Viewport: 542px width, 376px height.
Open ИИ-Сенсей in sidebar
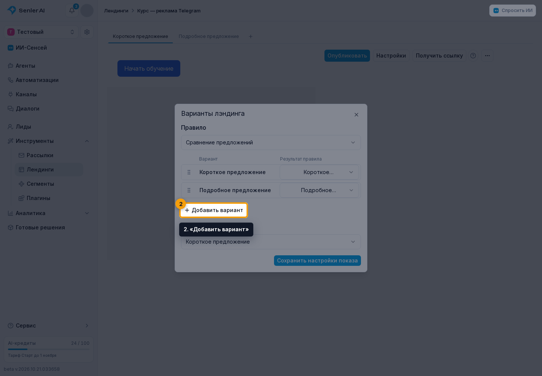pos(49,48)
